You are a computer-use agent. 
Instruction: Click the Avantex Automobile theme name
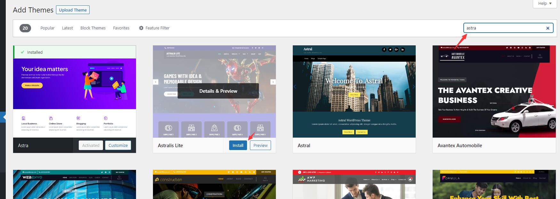pyautogui.click(x=460, y=145)
